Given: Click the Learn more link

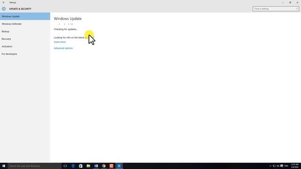Looking at the screenshot, I should pyautogui.click(x=60, y=42).
